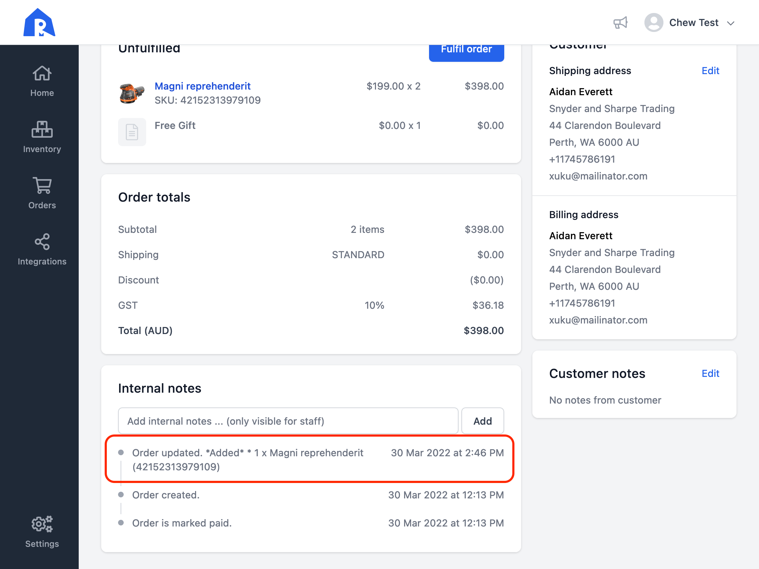This screenshot has height=569, width=759.
Task: Open the Inventory boxes icon
Action: [x=42, y=130]
